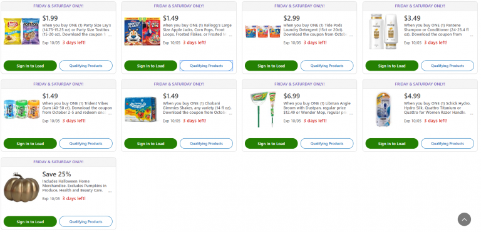The image size is (481, 232).
Task: View Qualifying Products for Trident Vibes gum
Action: (x=86, y=143)
